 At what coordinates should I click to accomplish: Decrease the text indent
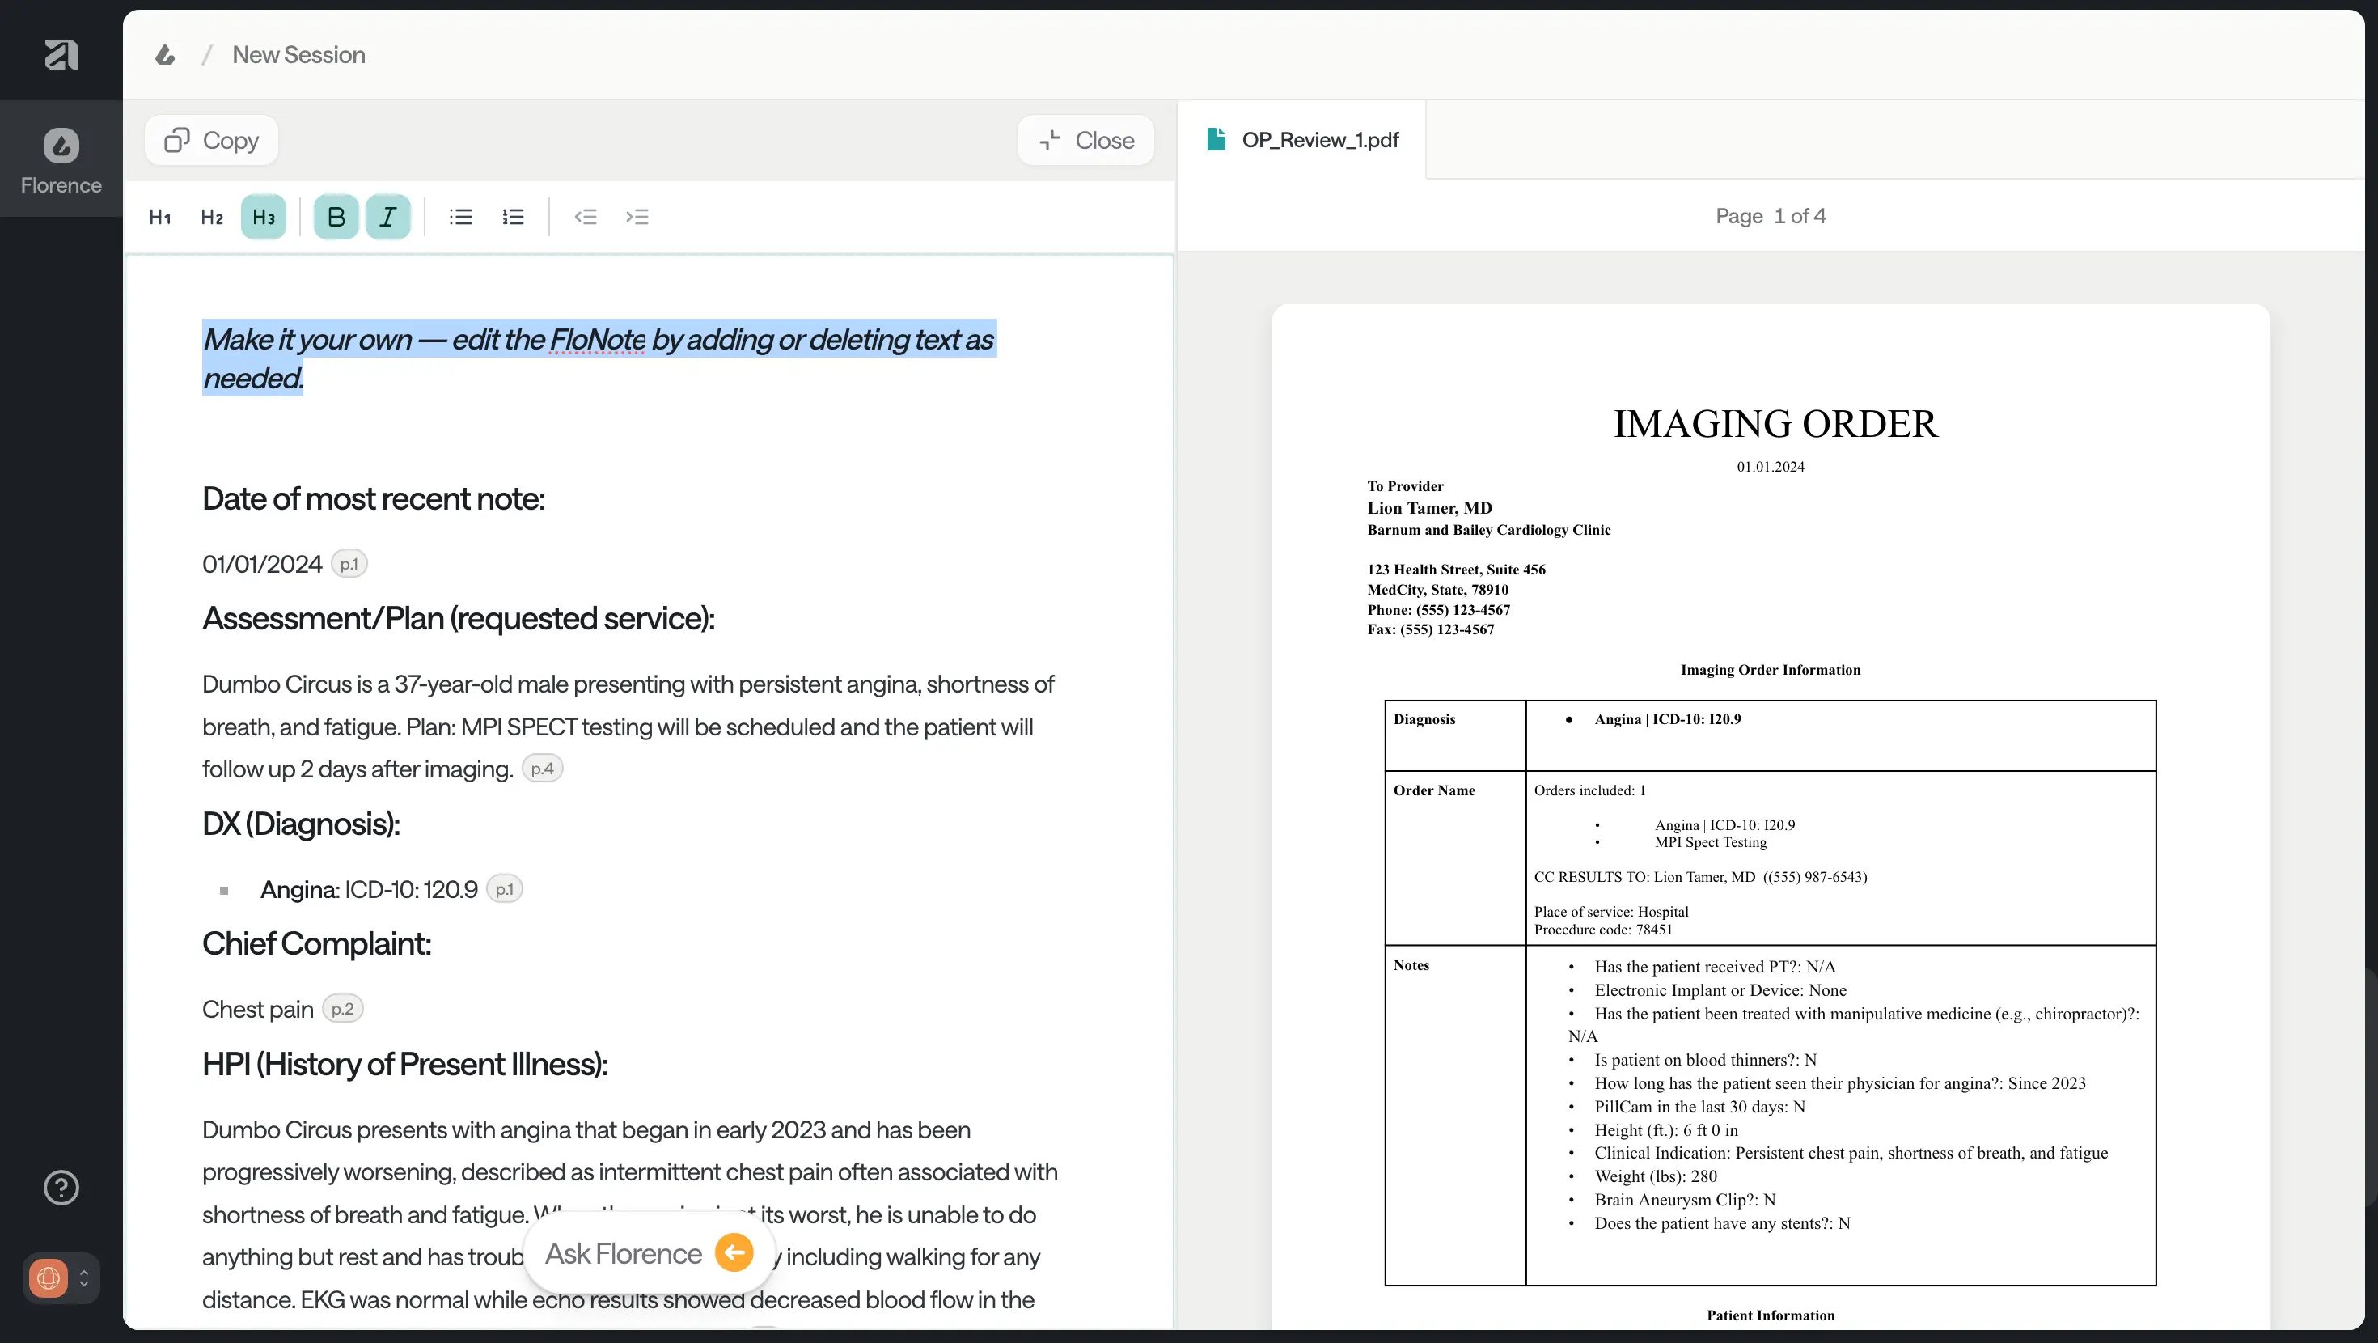click(x=586, y=217)
